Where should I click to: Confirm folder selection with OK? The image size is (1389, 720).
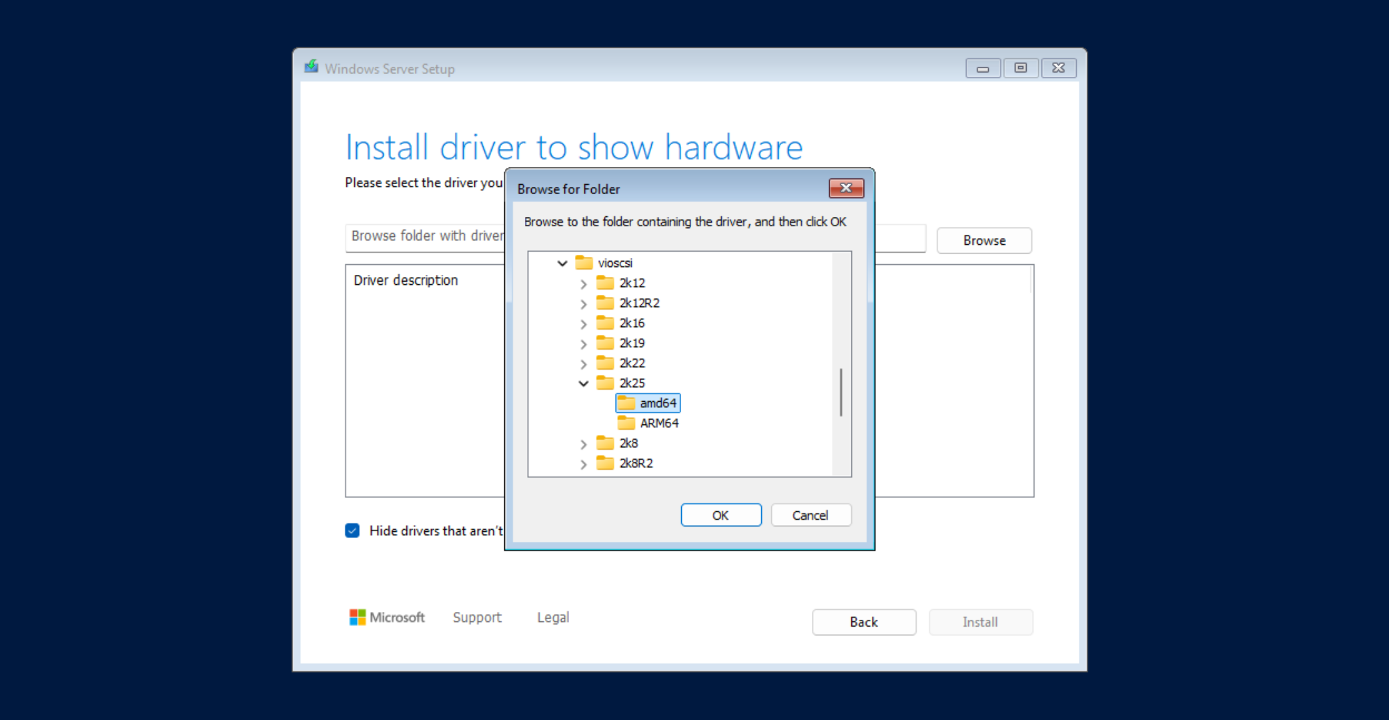click(721, 515)
